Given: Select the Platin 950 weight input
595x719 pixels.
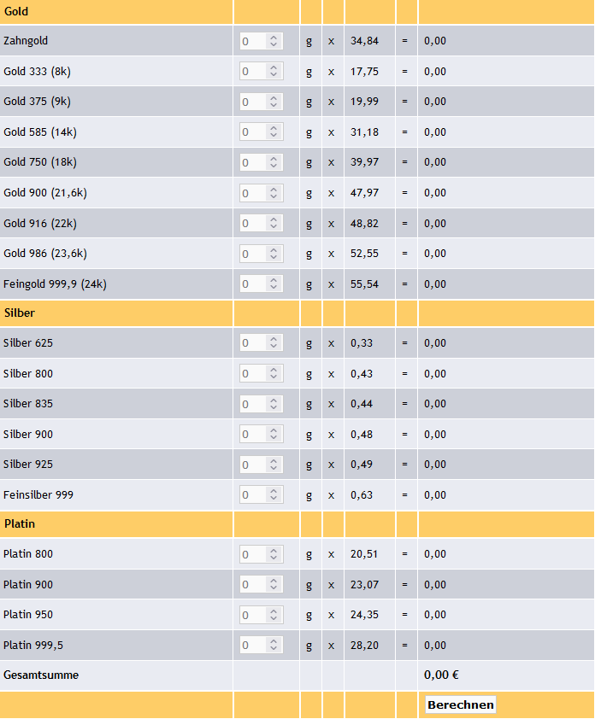Looking at the screenshot, I should (253, 615).
